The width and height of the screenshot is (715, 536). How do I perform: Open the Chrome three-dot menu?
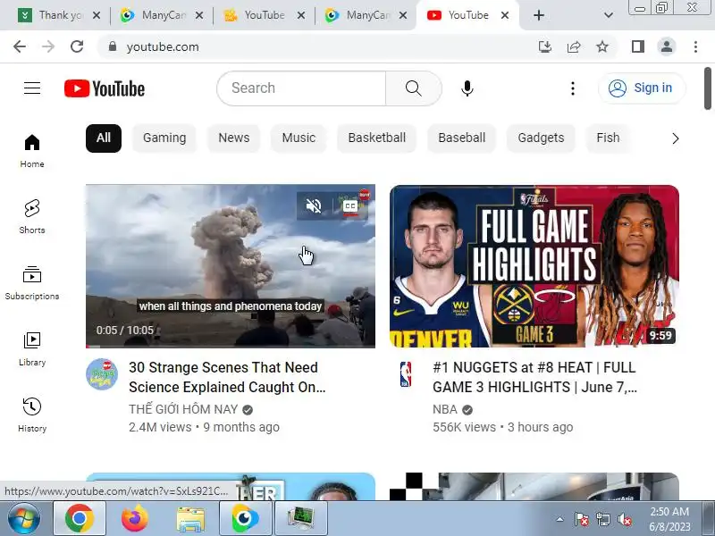pos(695,46)
